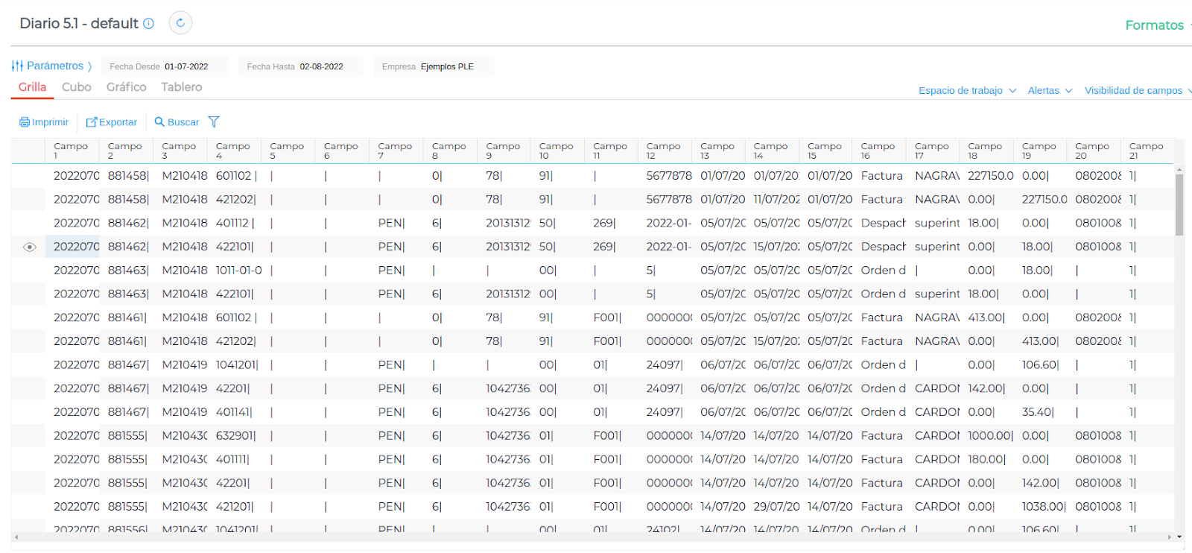Click the vertical scrollbar thumb

[x=1179, y=205]
